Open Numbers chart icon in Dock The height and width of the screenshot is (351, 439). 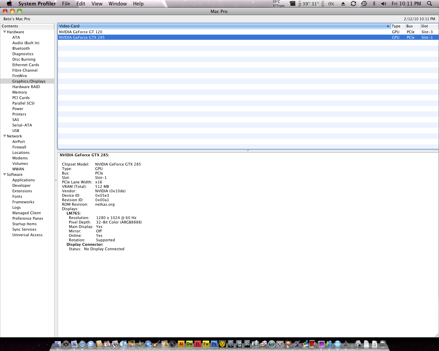tap(305, 344)
